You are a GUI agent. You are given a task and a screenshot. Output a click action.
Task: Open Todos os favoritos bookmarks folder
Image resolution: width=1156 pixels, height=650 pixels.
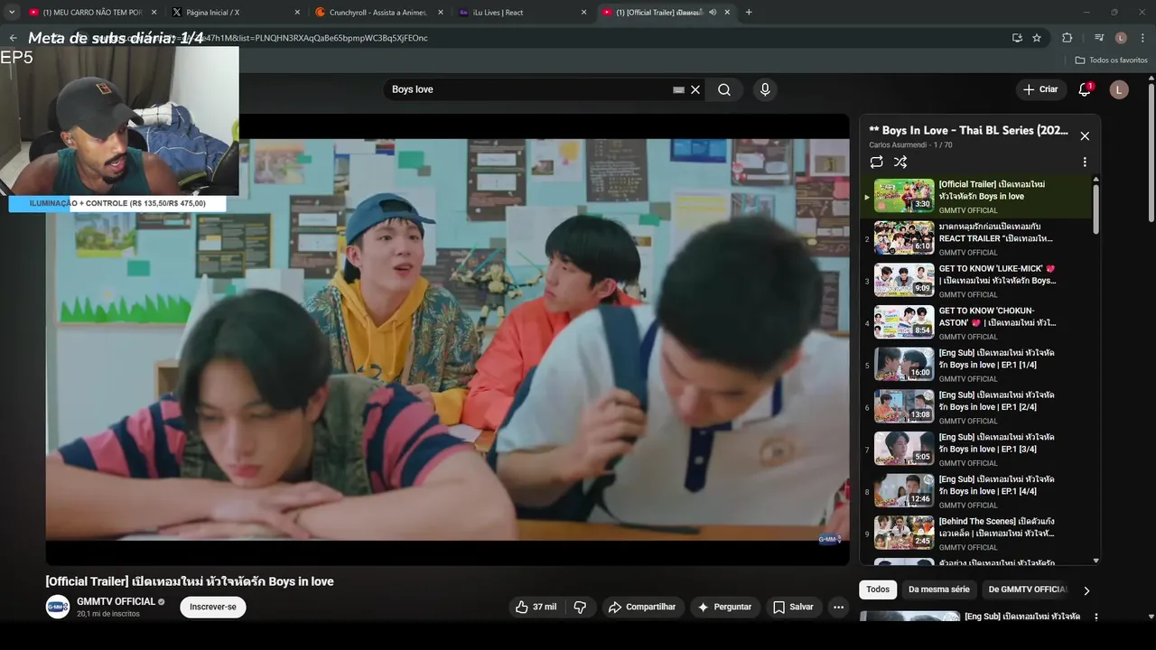coord(1112,60)
